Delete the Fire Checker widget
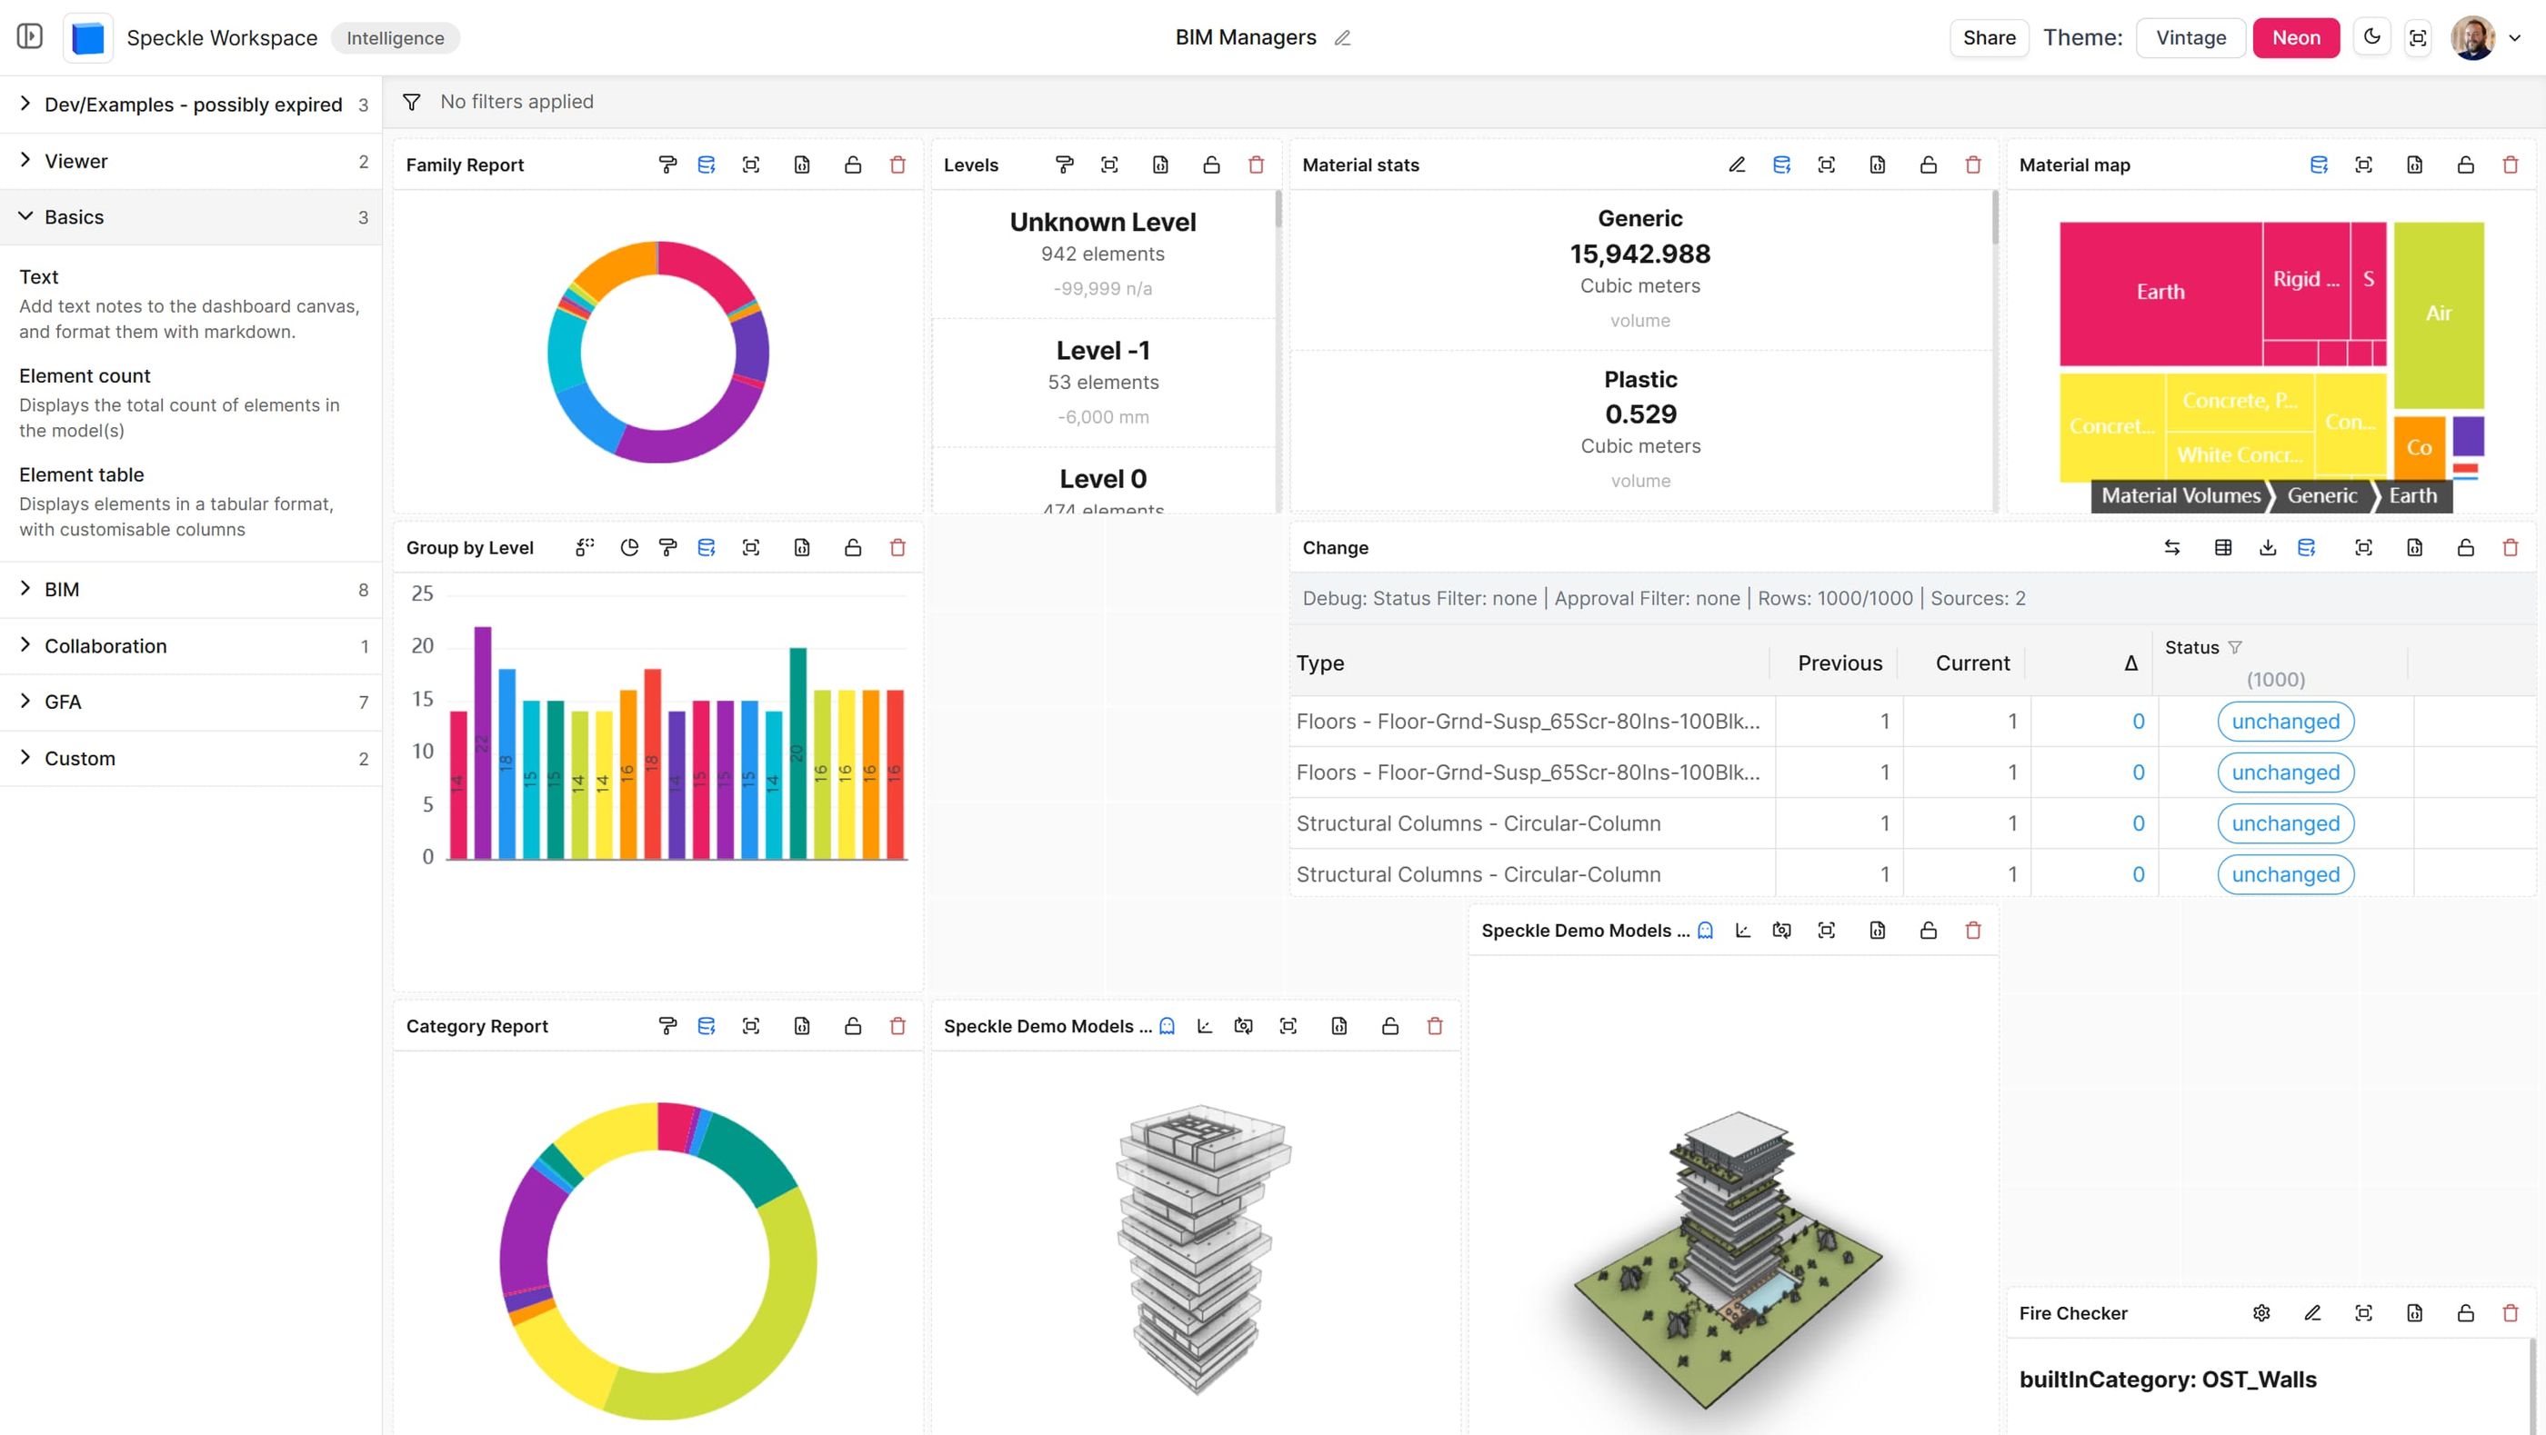Image resolution: width=2546 pixels, height=1435 pixels. tap(2511, 1313)
